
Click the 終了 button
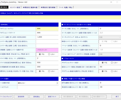coord(117,97)
